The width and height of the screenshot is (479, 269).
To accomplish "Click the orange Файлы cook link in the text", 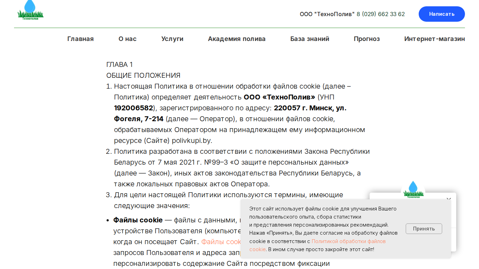I will click(221, 242).
